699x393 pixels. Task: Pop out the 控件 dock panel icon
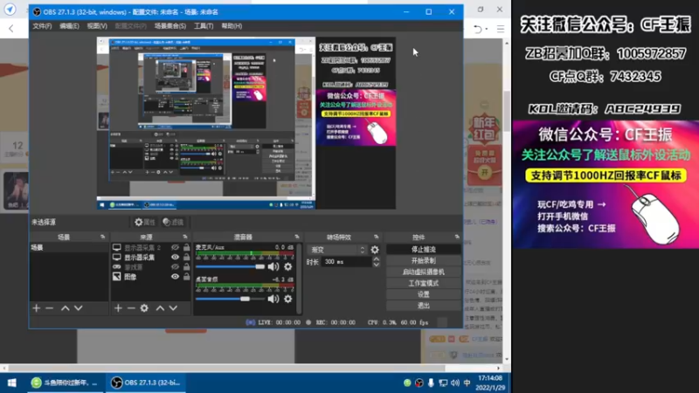457,237
